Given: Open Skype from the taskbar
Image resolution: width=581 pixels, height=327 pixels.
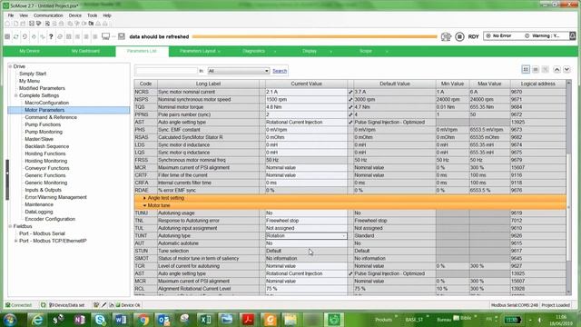Looking at the screenshot, I should click(x=100, y=319).
